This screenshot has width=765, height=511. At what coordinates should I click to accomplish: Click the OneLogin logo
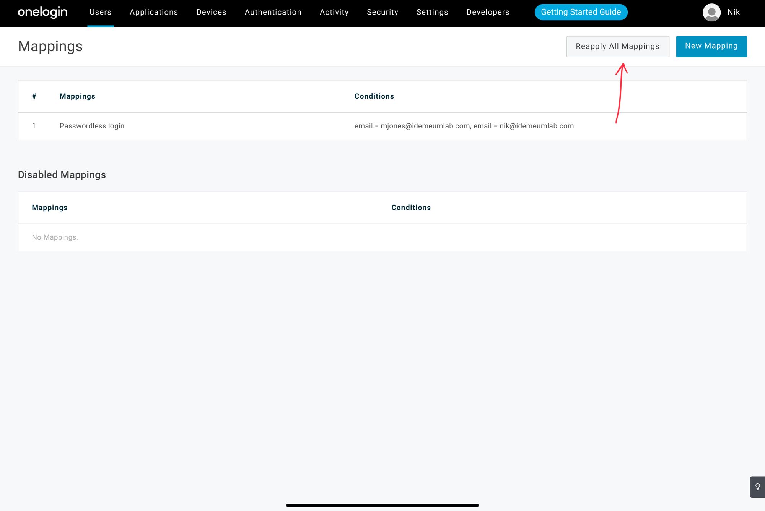pyautogui.click(x=42, y=12)
